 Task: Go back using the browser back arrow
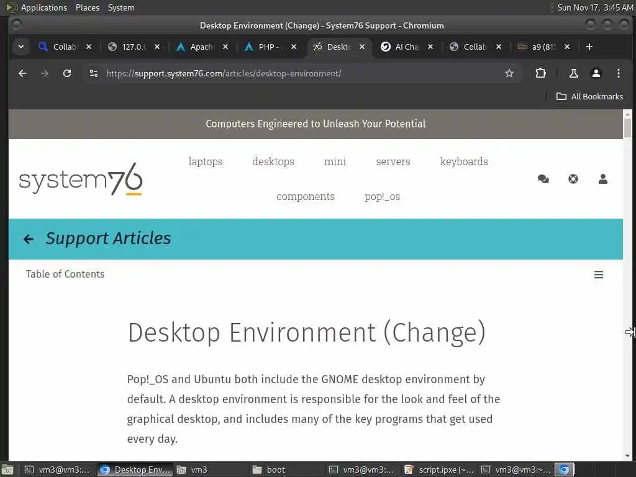coord(23,73)
